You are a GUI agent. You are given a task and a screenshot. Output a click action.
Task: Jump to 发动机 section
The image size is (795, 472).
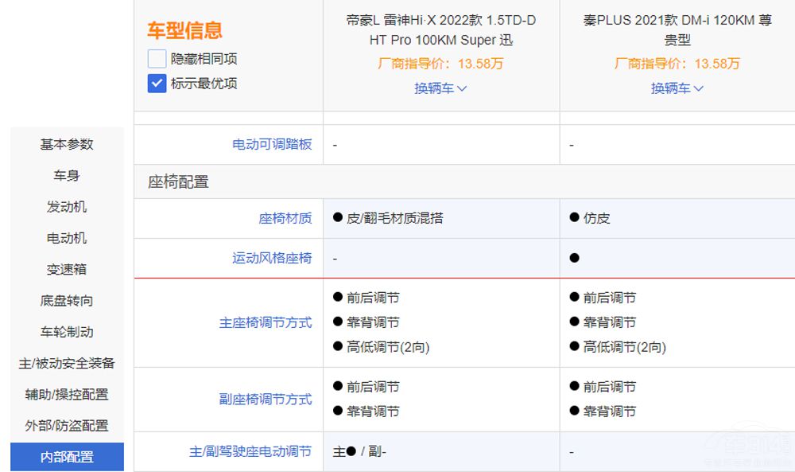pyautogui.click(x=67, y=207)
